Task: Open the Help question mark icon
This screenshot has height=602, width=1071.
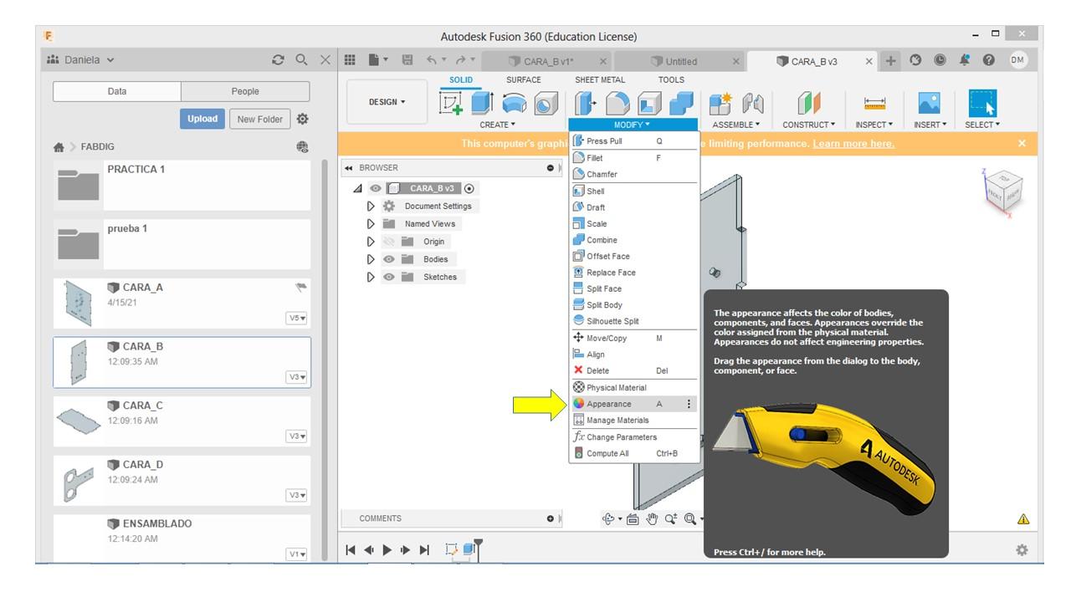Action: point(989,60)
